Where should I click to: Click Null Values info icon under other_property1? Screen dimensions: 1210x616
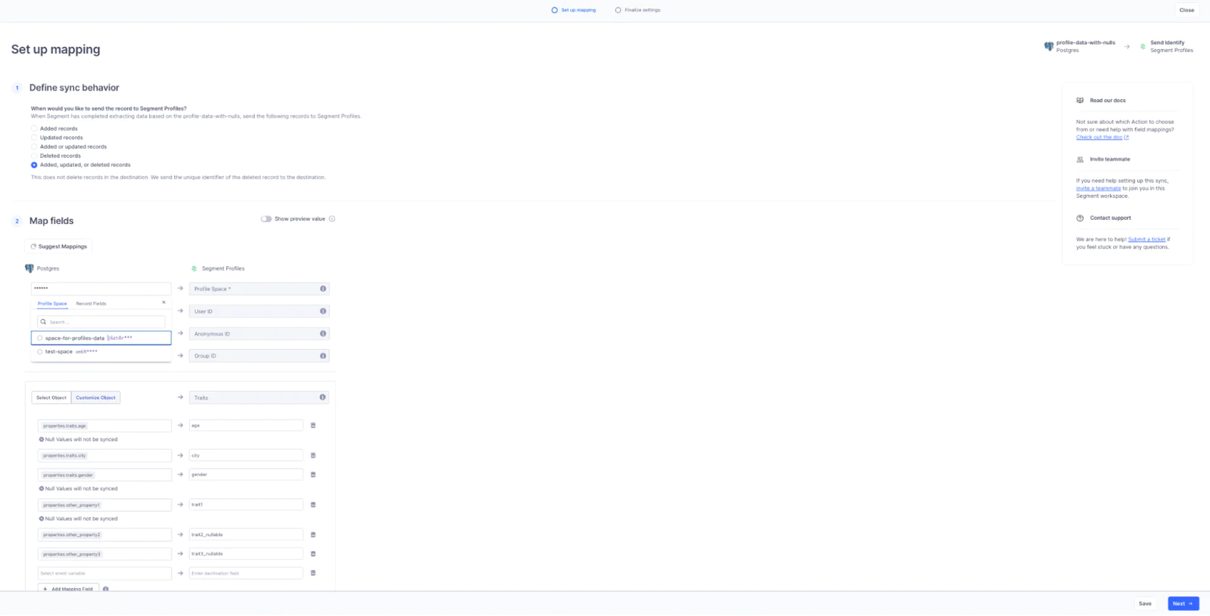tap(42, 518)
